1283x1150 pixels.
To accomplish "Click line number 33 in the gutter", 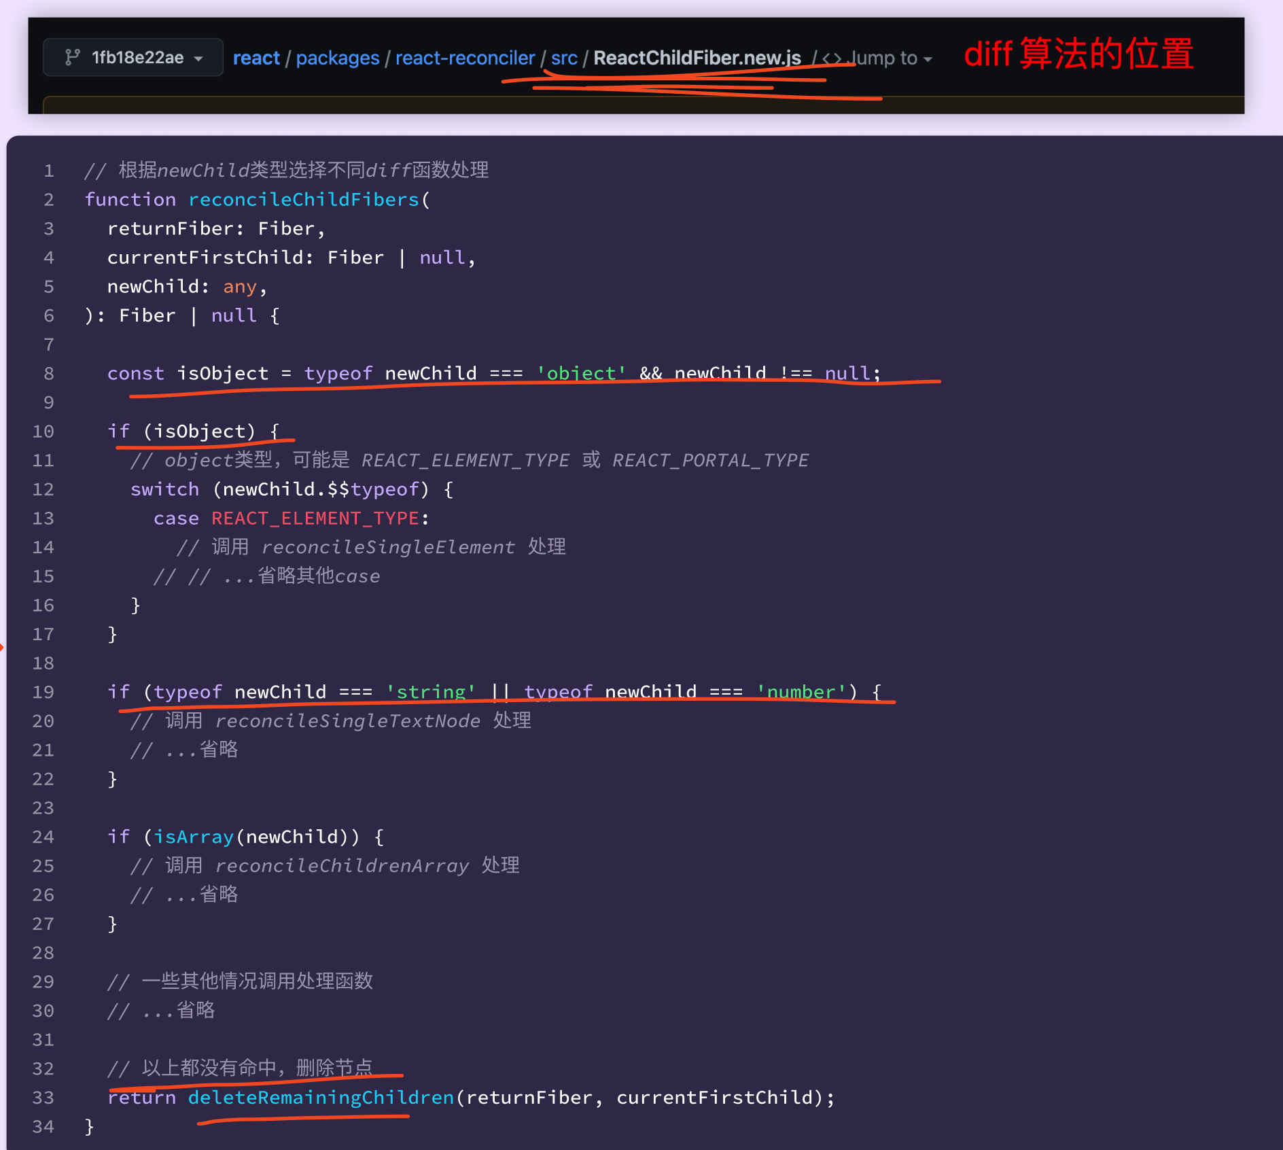I will click(43, 1098).
